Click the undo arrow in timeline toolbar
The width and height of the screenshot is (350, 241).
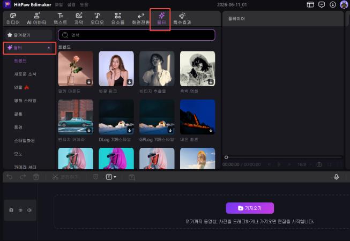click(9, 177)
